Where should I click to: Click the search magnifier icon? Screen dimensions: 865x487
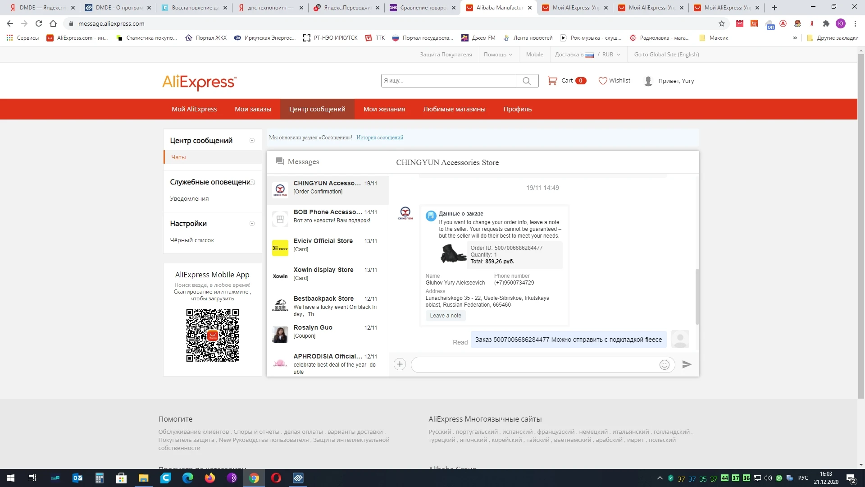(527, 81)
